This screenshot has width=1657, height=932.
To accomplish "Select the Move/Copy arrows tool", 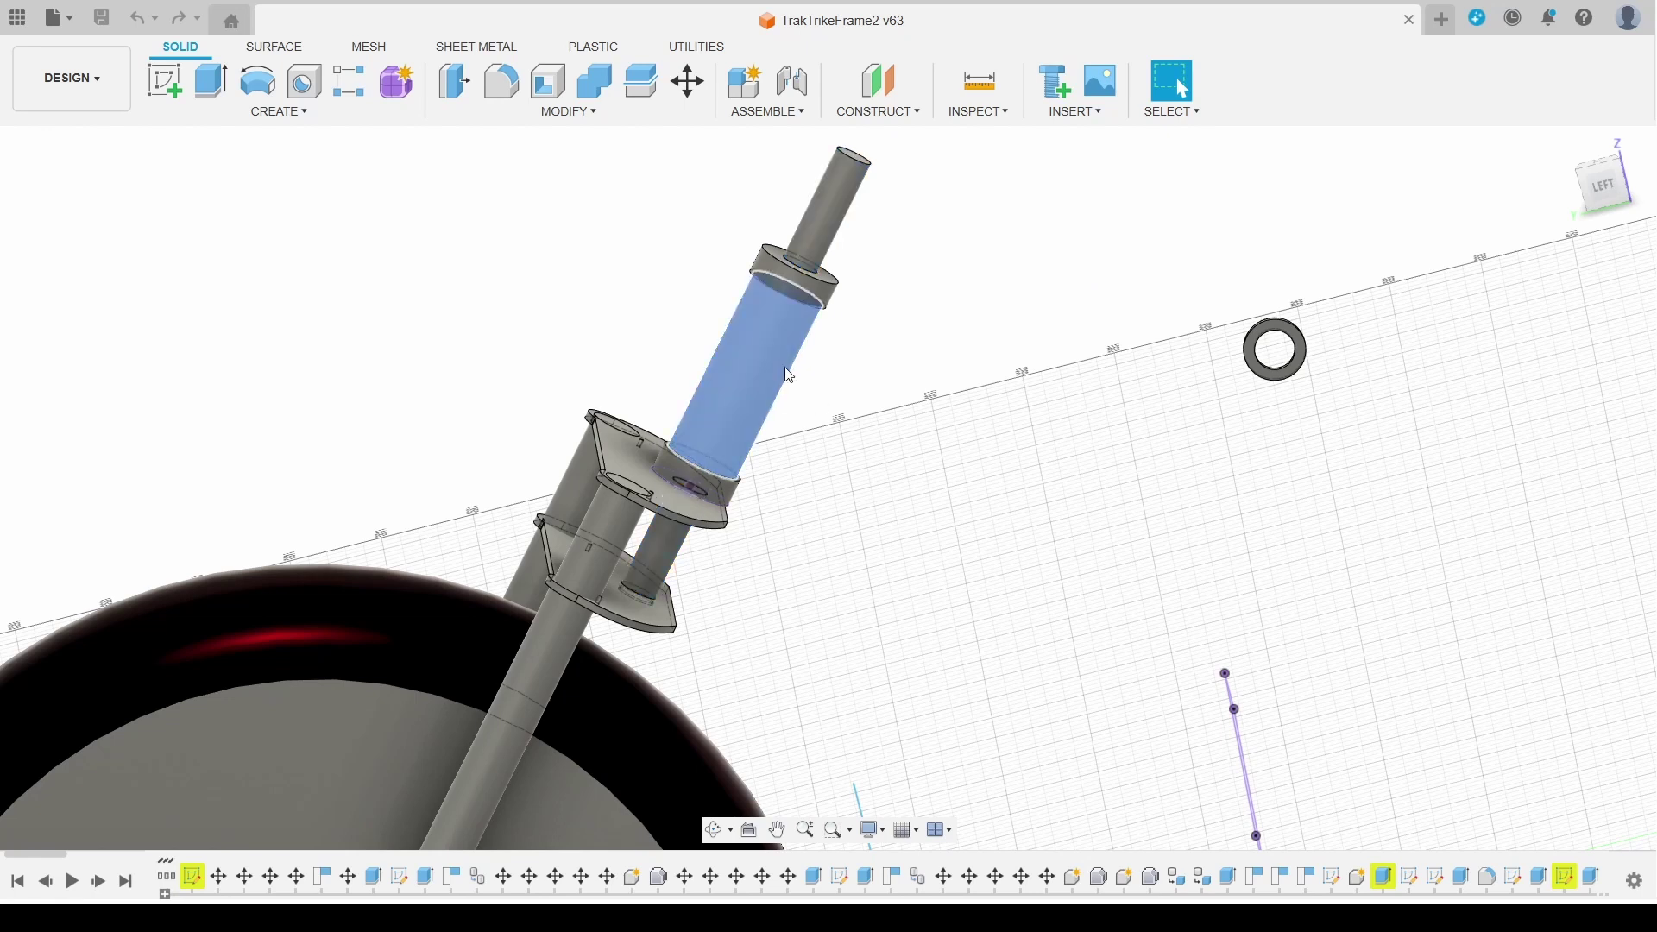I will coord(688,81).
